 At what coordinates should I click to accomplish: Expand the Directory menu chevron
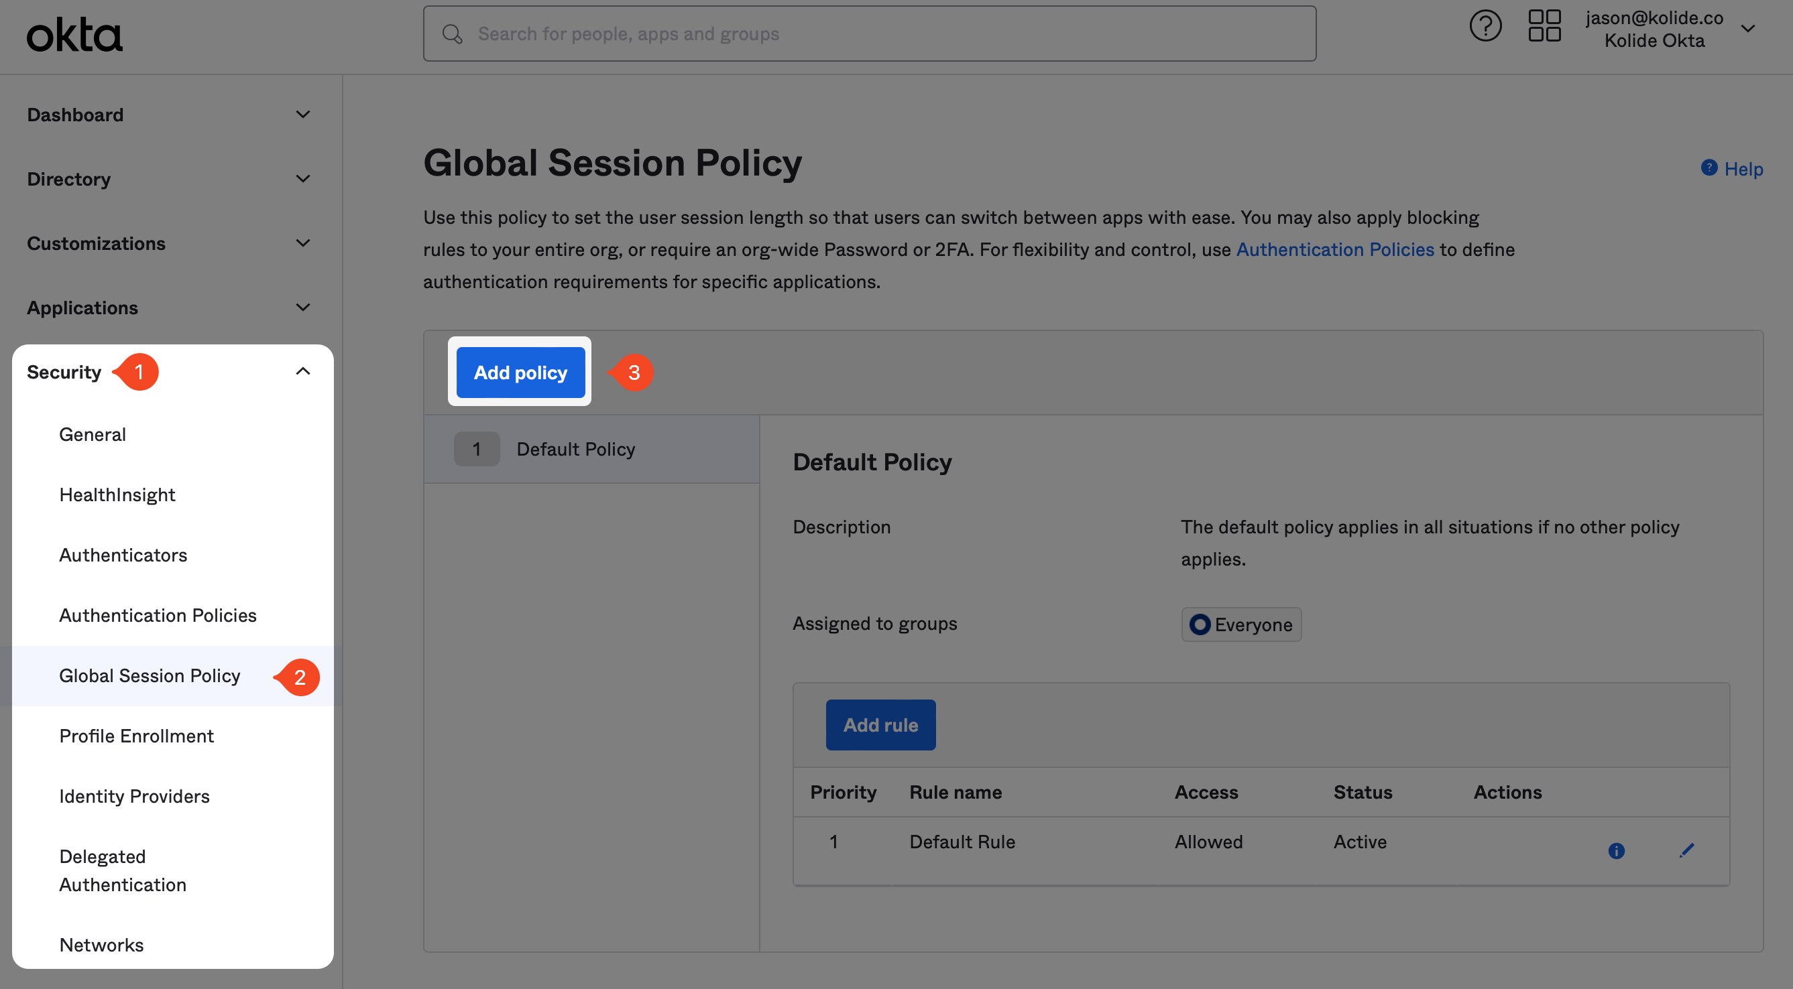[x=303, y=179]
